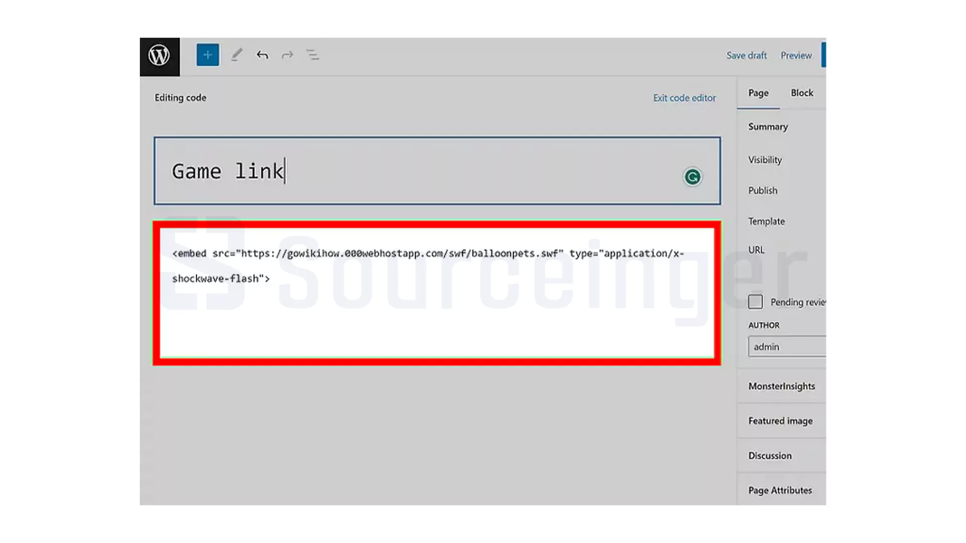Click the Editing code label

180,98
